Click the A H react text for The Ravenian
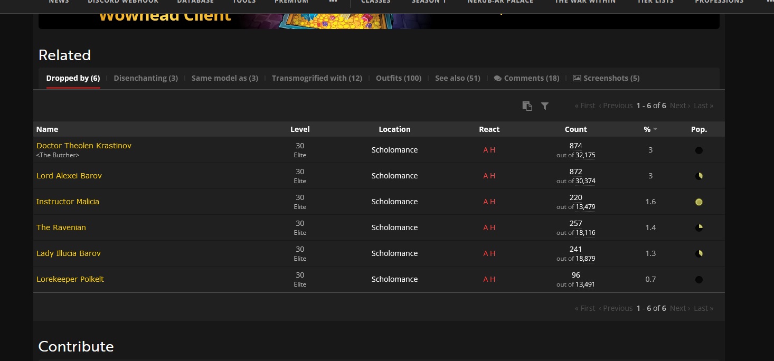The height and width of the screenshot is (361, 774). click(489, 227)
